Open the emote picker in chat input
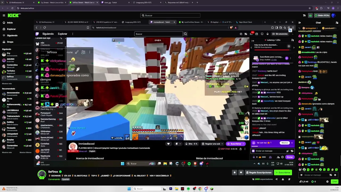The height and width of the screenshot is (192, 341). (x=335, y=175)
